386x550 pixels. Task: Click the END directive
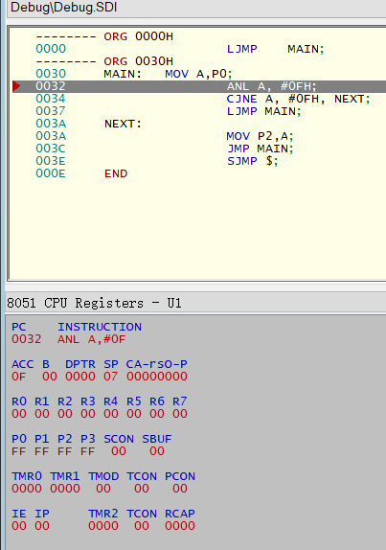[116, 173]
